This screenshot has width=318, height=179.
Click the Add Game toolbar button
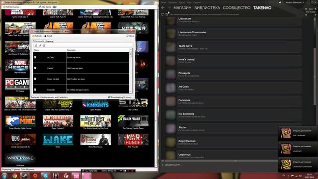click(x=44, y=6)
